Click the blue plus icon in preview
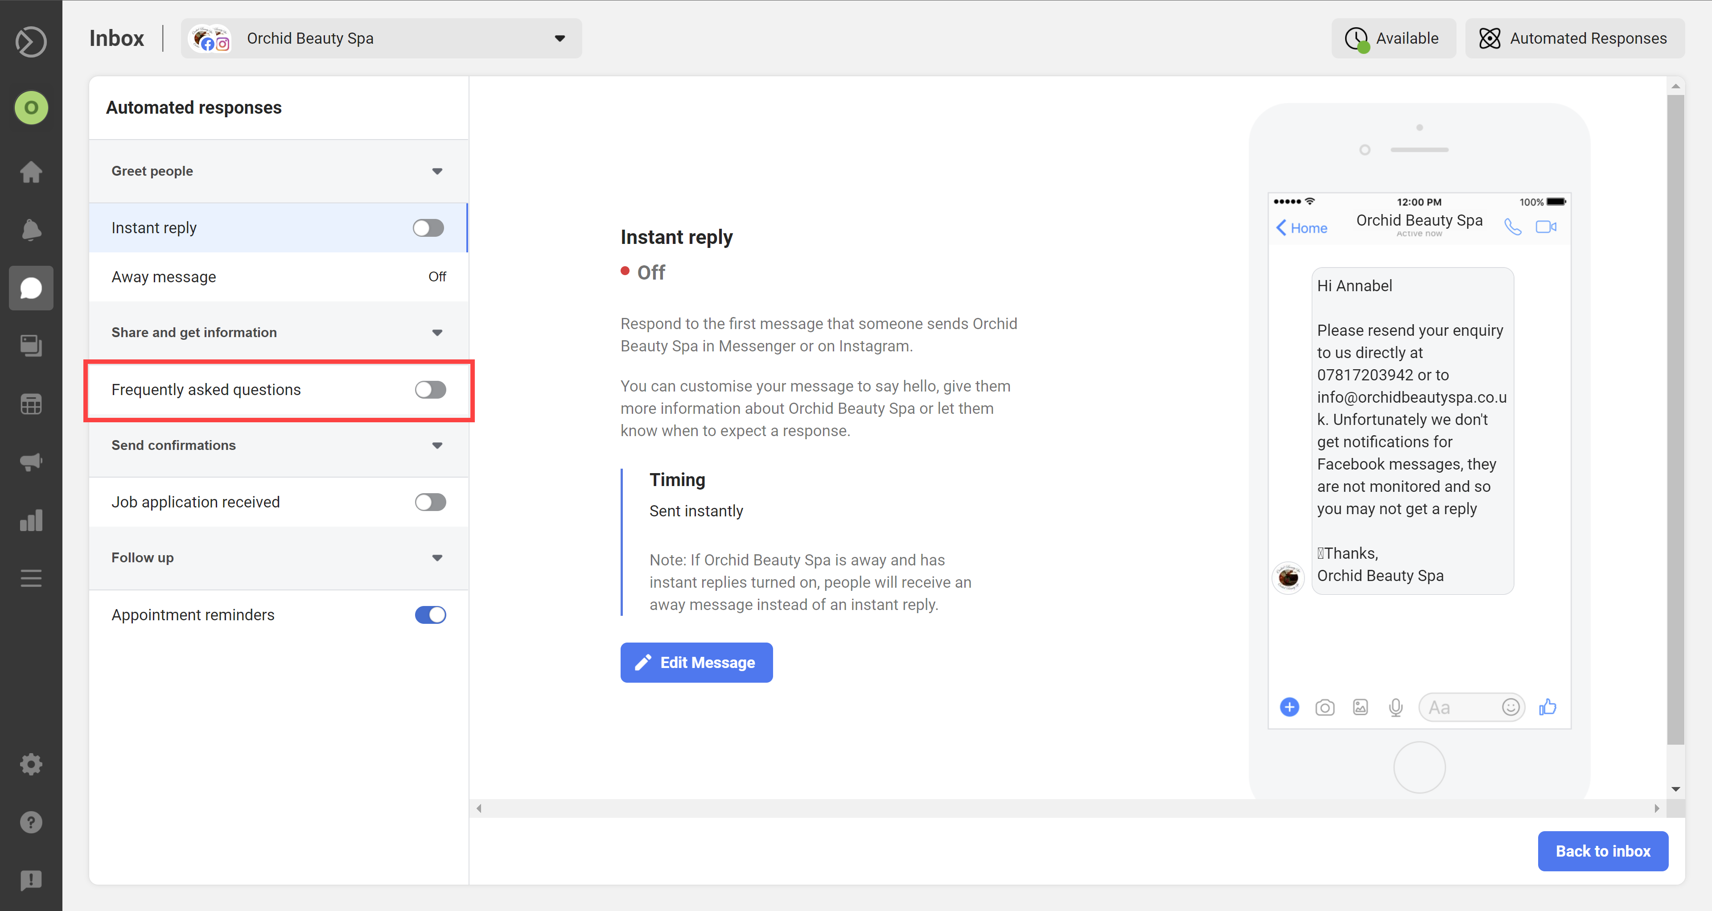1712x911 pixels. coord(1289,707)
